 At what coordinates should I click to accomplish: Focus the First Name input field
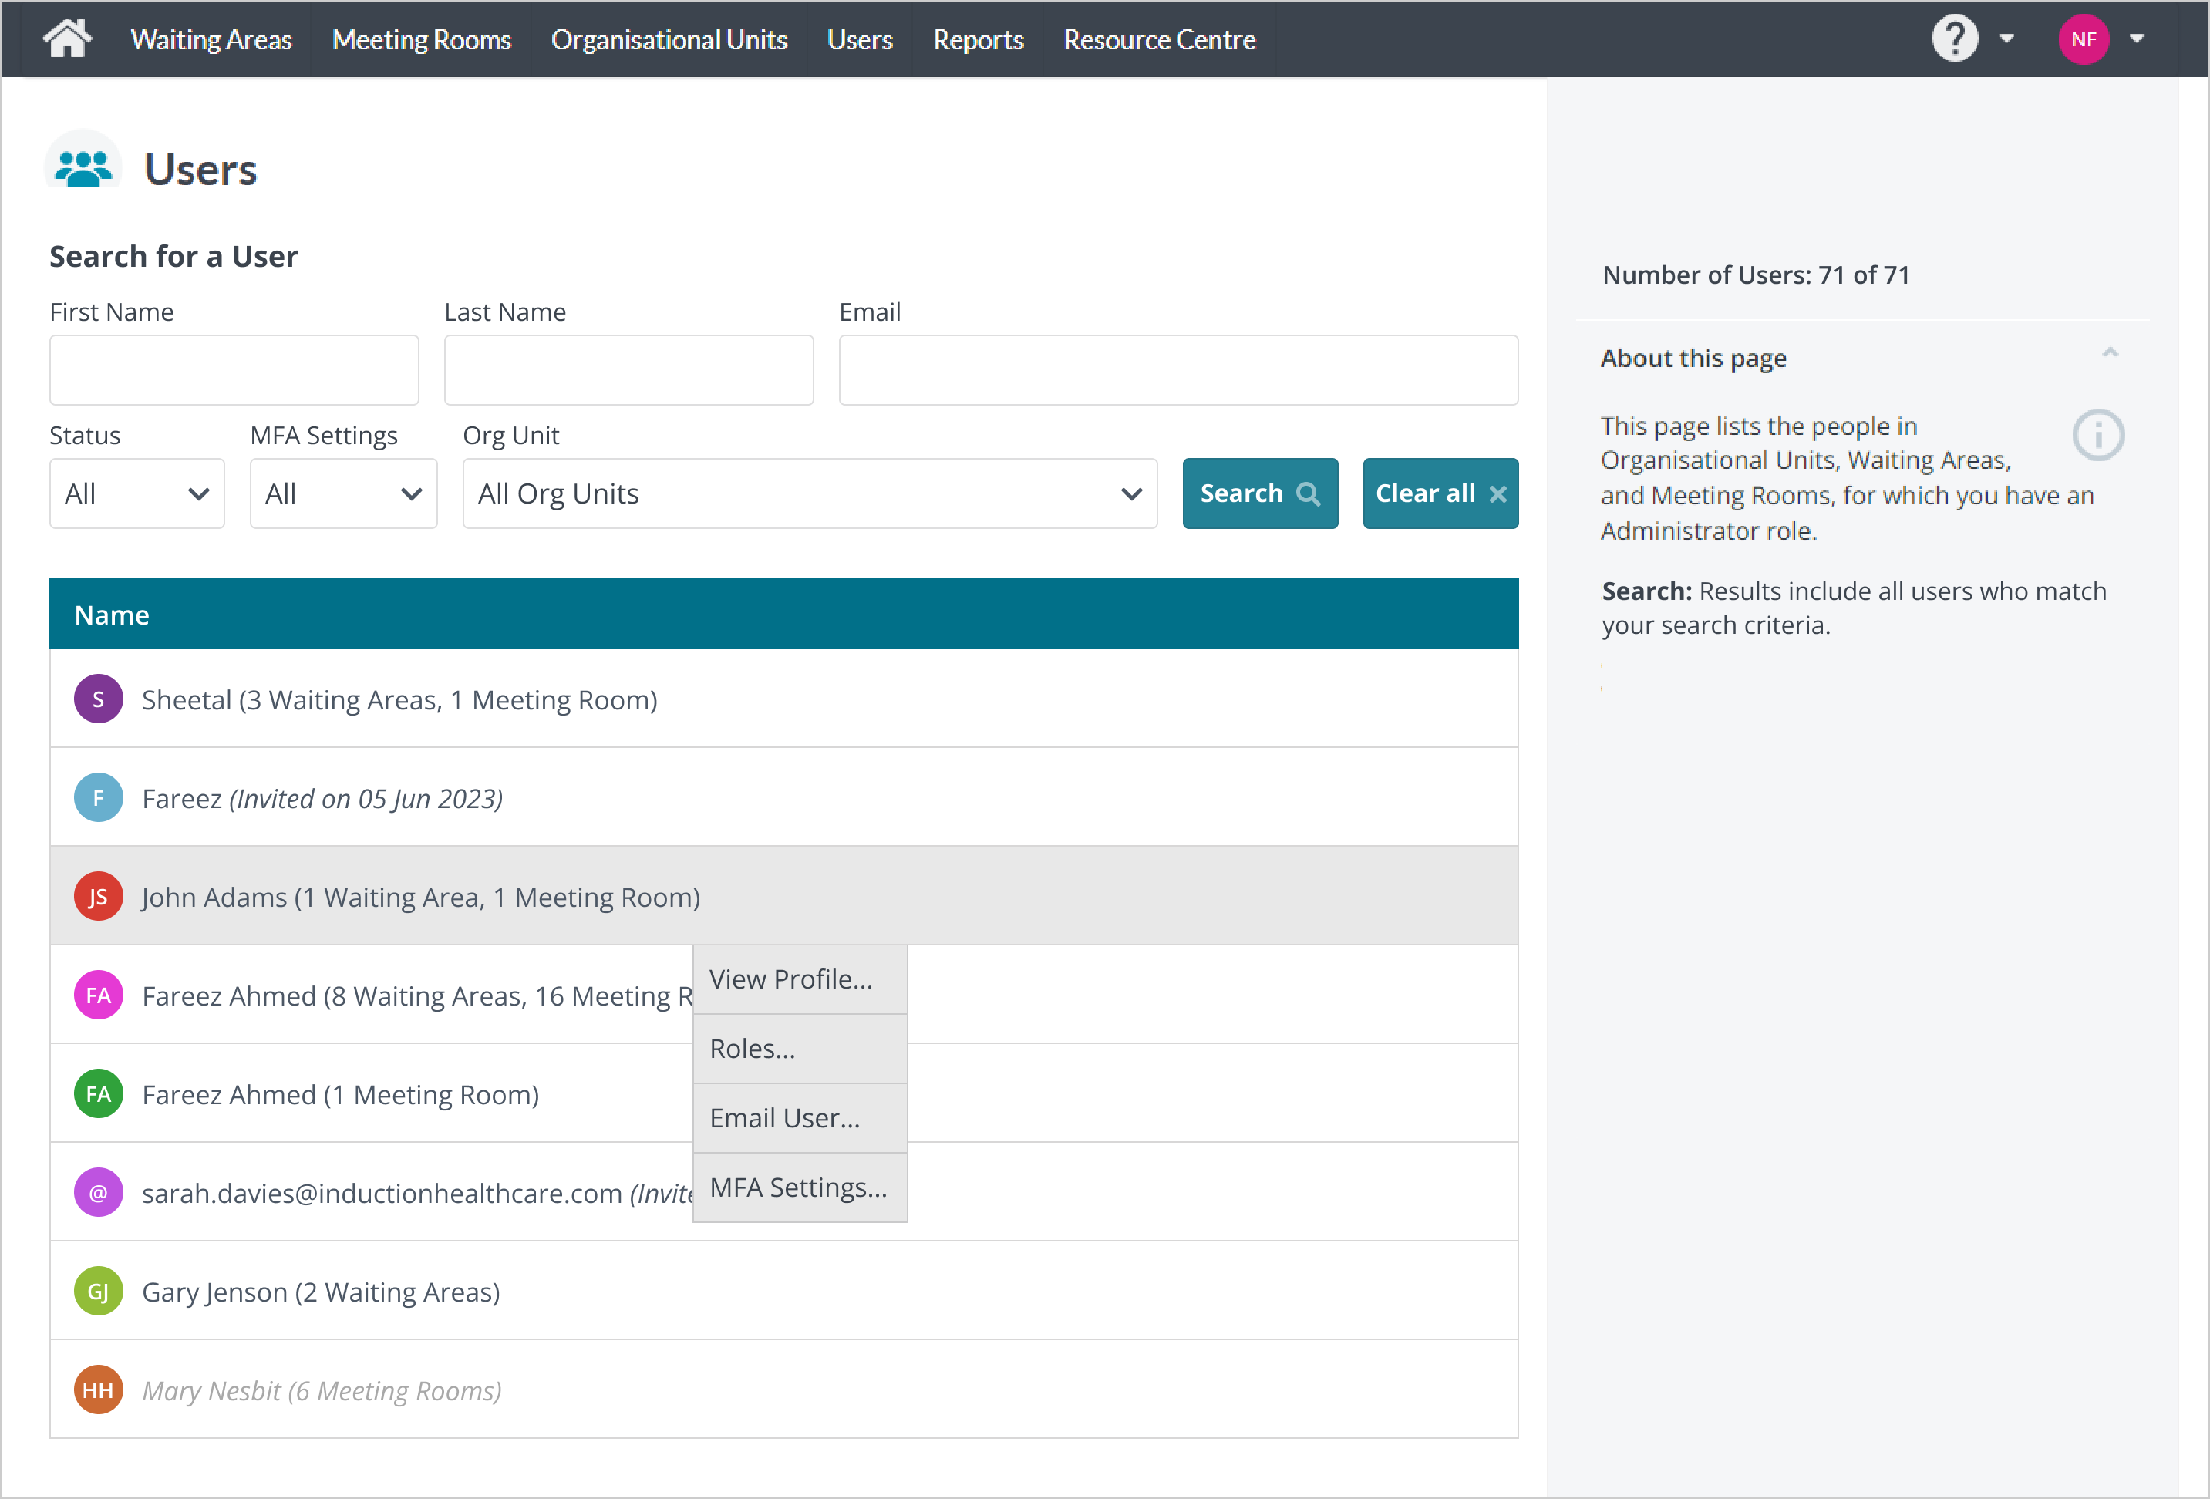234,370
